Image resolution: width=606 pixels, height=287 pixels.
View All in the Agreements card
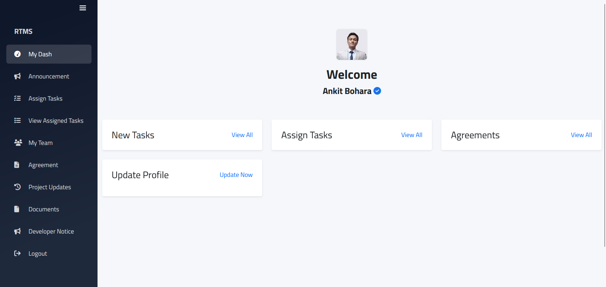[x=581, y=135]
